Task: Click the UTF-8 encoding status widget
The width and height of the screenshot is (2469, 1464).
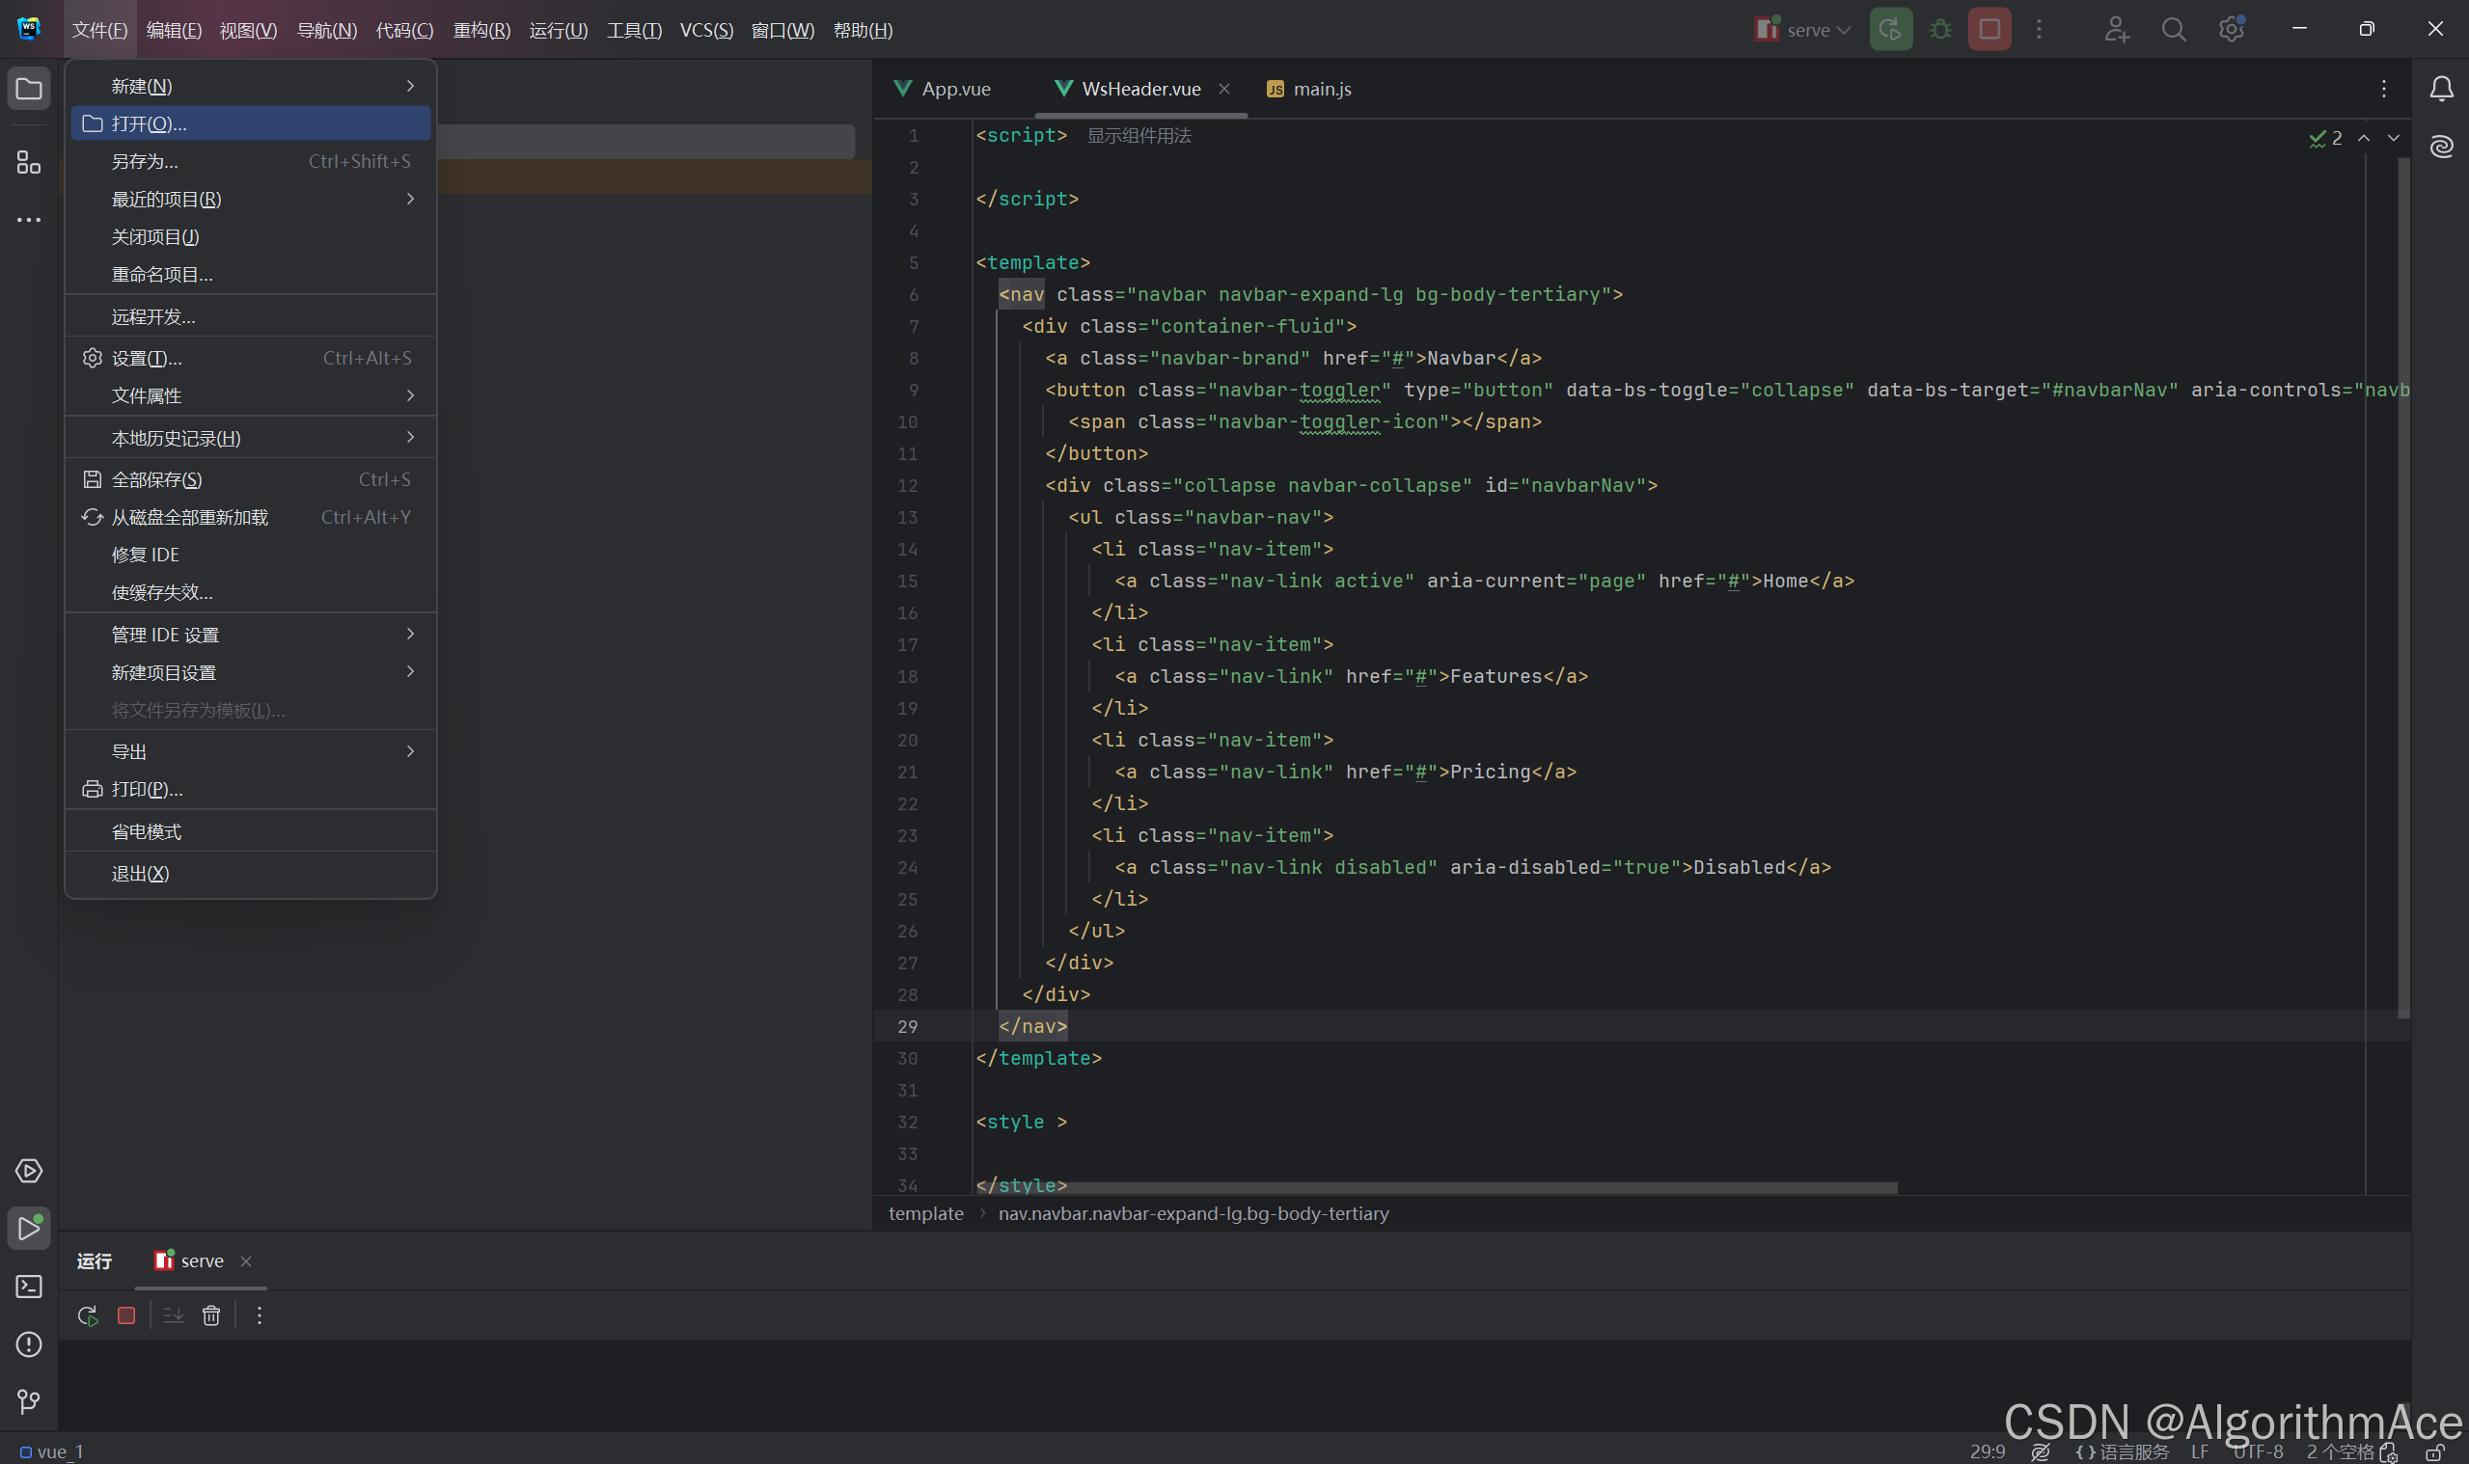Action: [x=2257, y=1452]
